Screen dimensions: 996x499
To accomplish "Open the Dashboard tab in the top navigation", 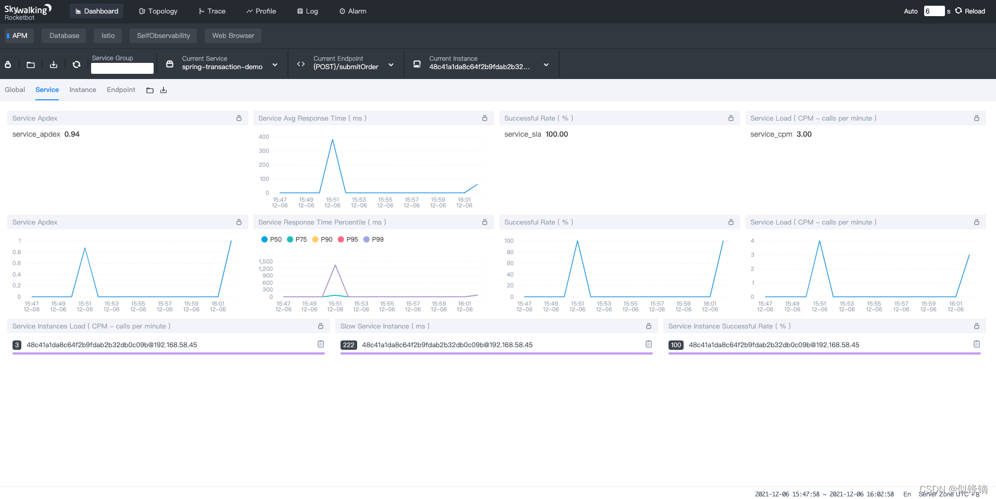I will (x=96, y=11).
